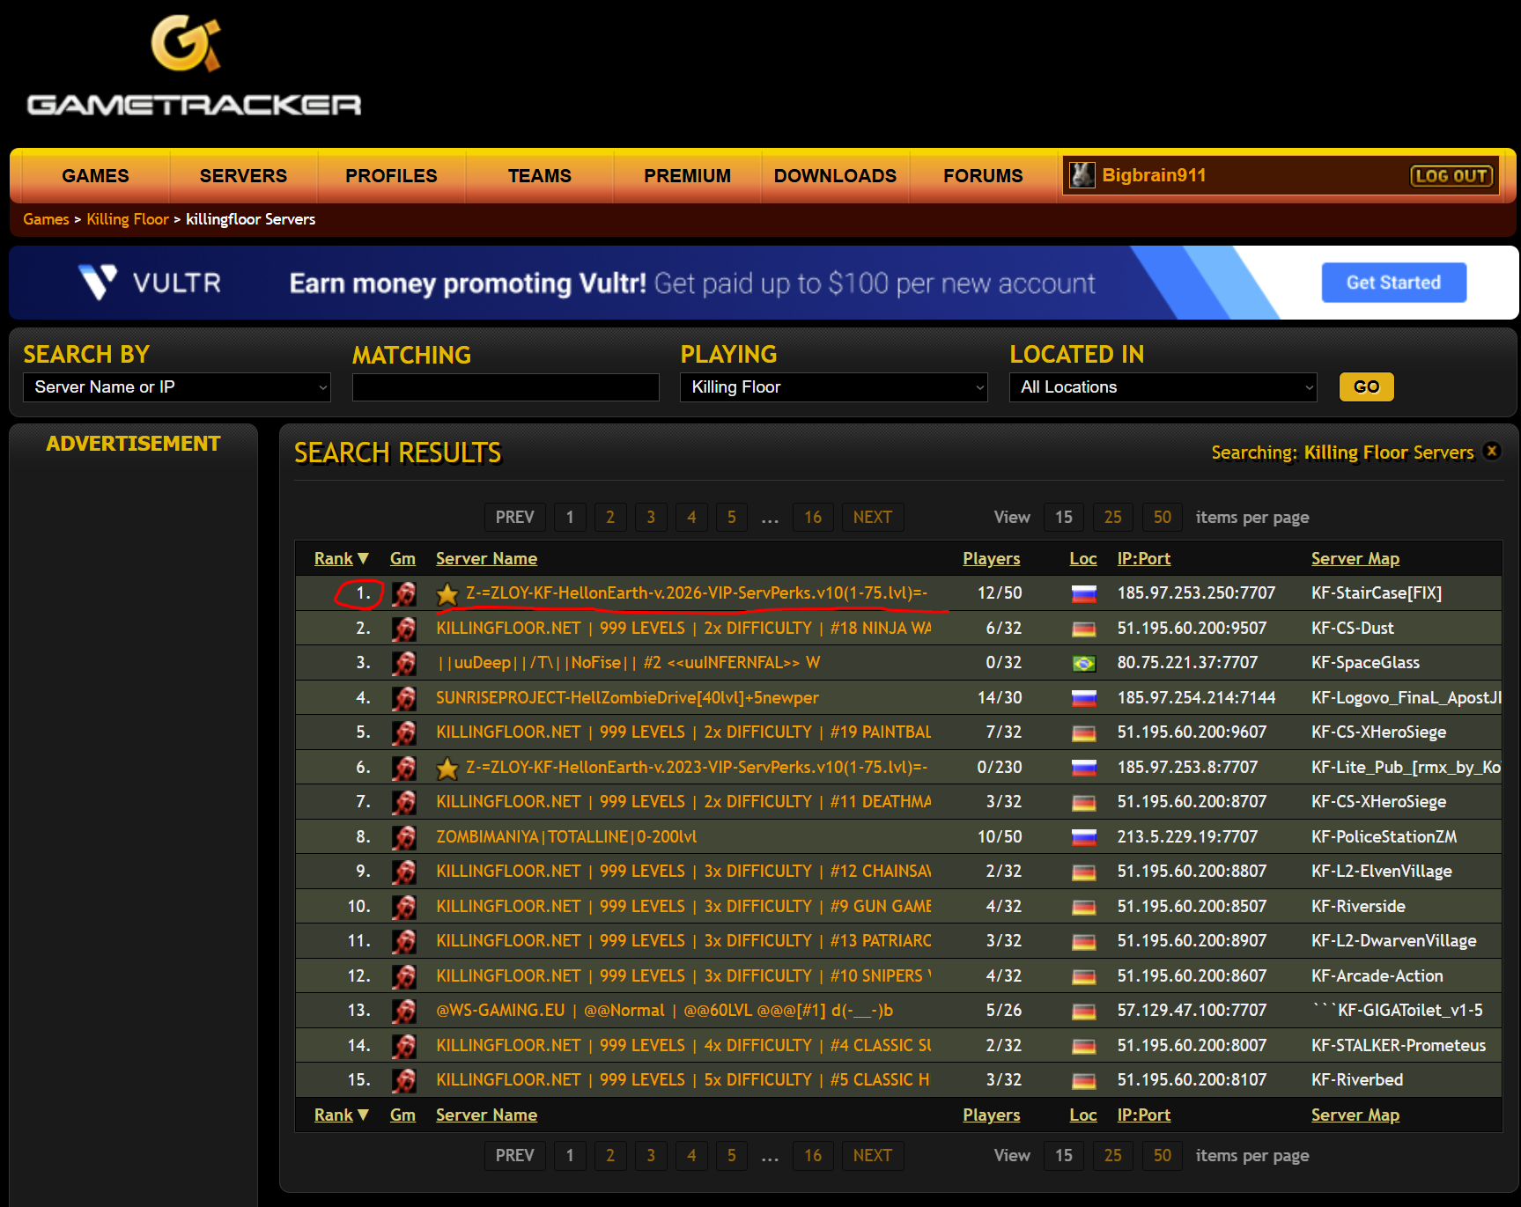Click the gold star beside rank 6 server

[447, 769]
